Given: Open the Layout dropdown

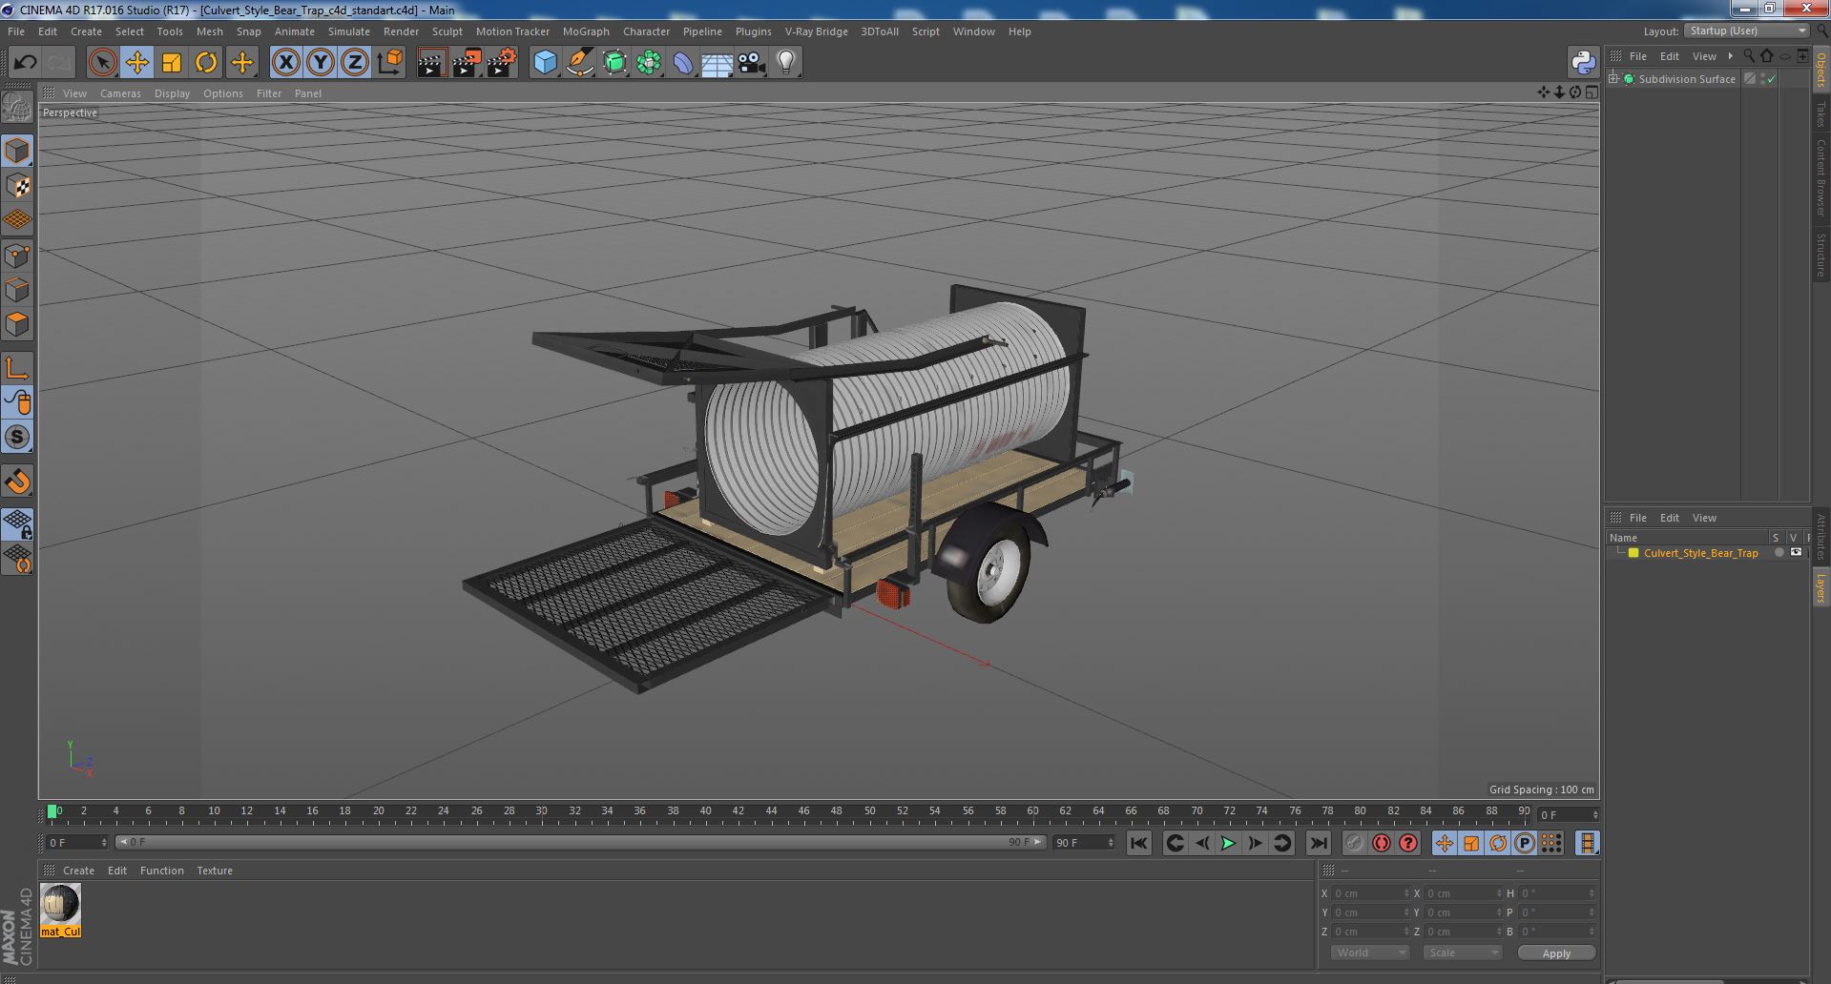Looking at the screenshot, I should point(1746,31).
